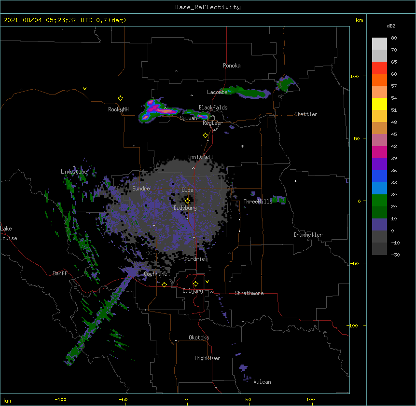
Task: Click the Olds city label
Action: tap(187, 190)
